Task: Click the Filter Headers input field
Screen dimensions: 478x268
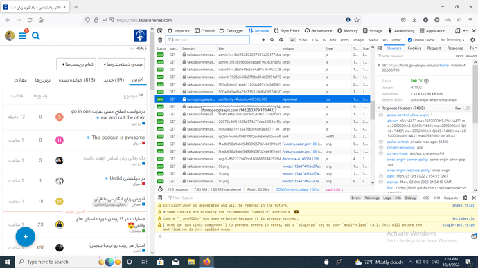Action: click(416, 56)
